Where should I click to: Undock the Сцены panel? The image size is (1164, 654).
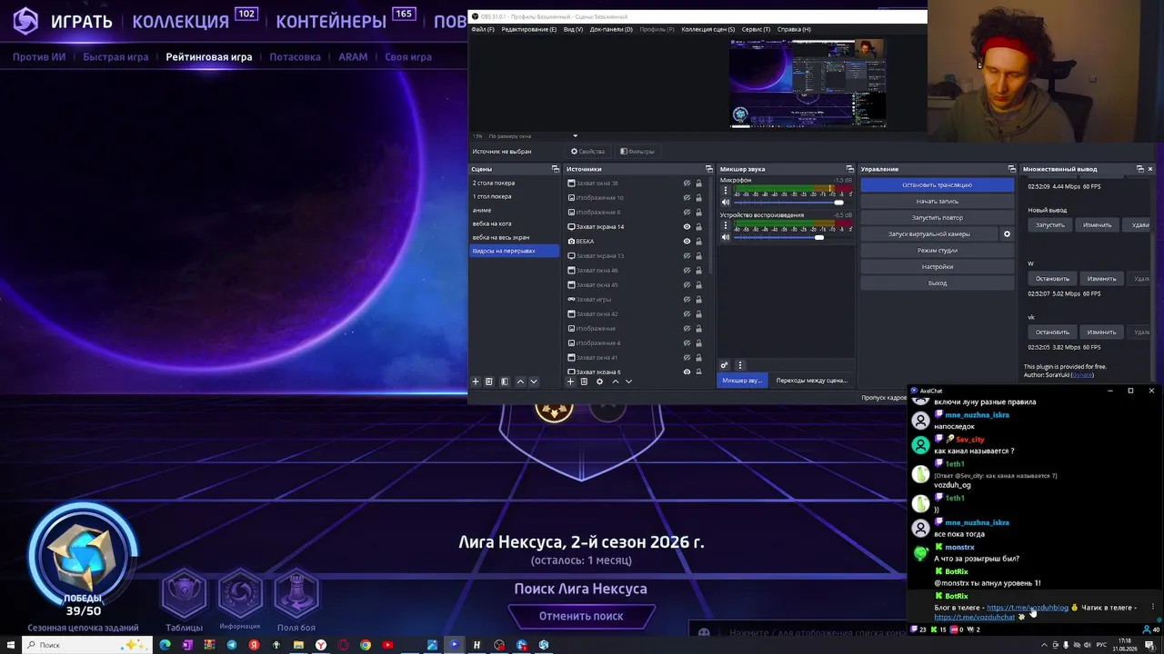pos(556,169)
